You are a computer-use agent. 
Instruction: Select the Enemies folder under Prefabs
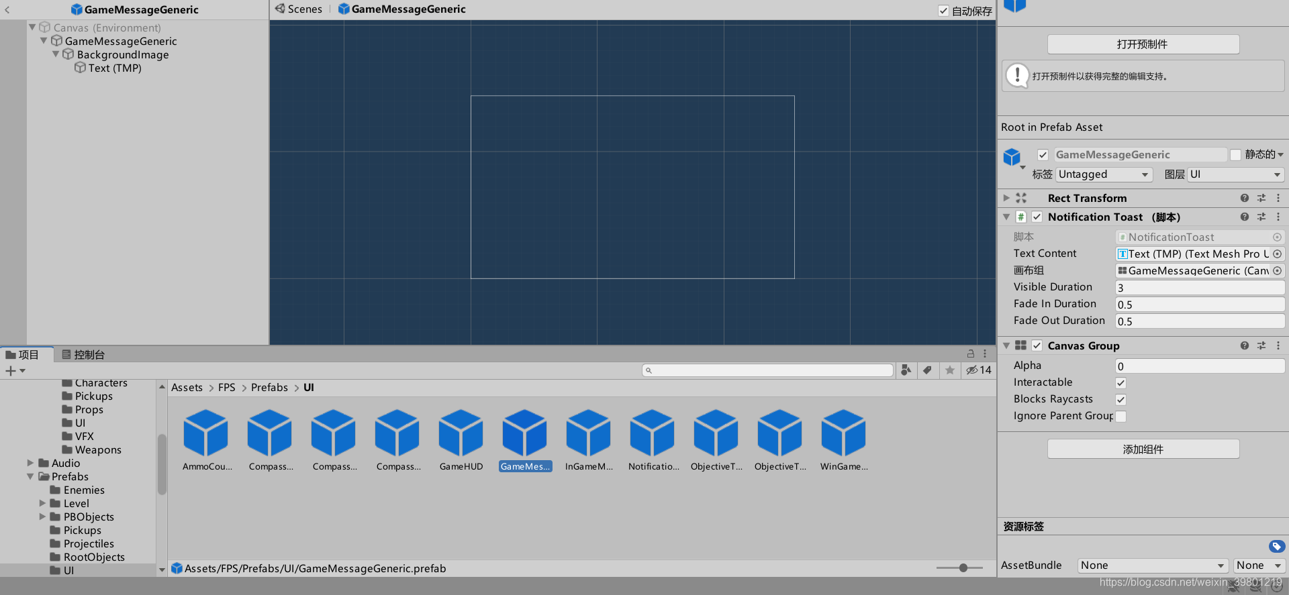pos(84,490)
